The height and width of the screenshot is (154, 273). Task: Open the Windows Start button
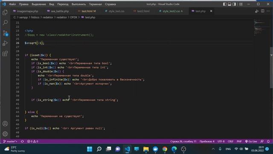pyautogui.click(x=90, y=149)
